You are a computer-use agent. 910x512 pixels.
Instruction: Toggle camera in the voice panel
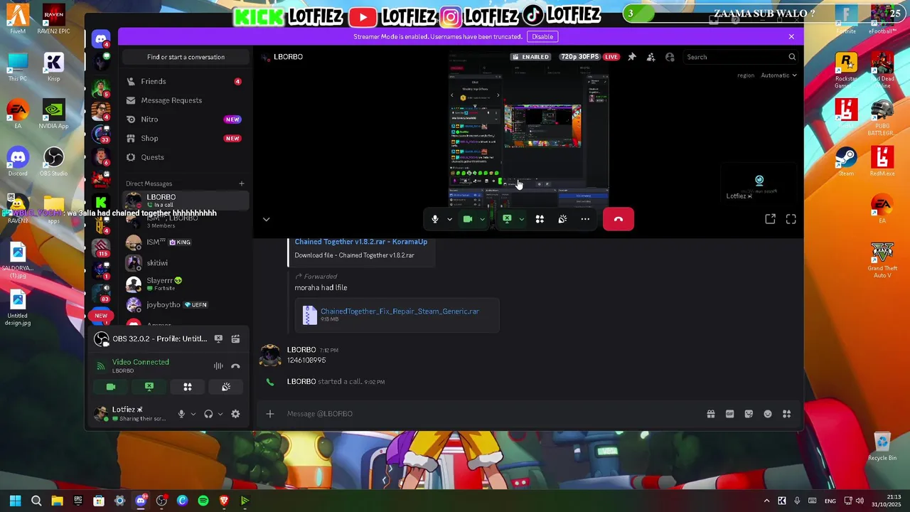pos(111,387)
